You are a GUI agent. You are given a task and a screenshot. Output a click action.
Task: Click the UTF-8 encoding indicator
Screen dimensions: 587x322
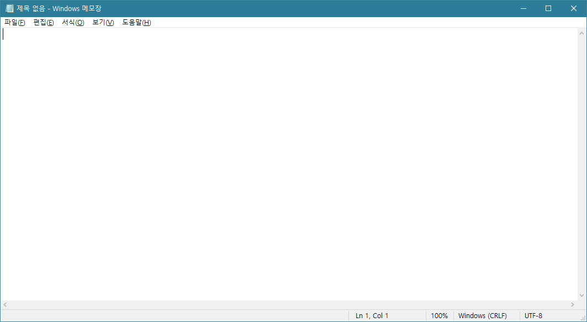pos(533,316)
